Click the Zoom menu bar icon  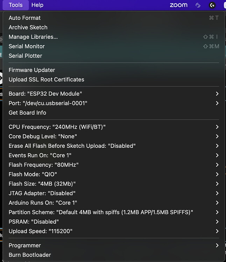(x=179, y=5)
